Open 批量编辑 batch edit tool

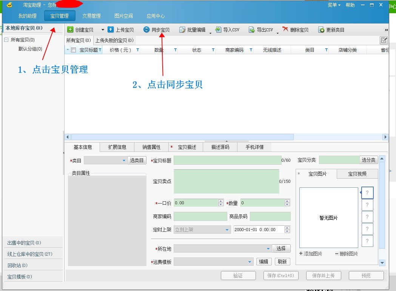(x=194, y=29)
